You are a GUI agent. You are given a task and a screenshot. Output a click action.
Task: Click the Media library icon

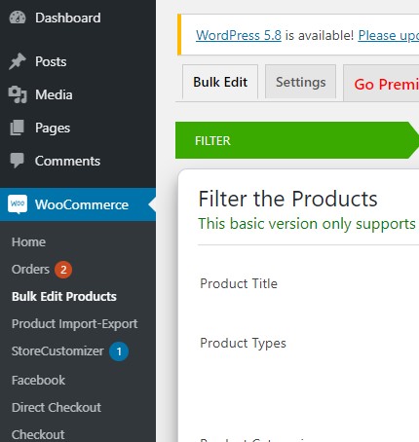(x=18, y=94)
